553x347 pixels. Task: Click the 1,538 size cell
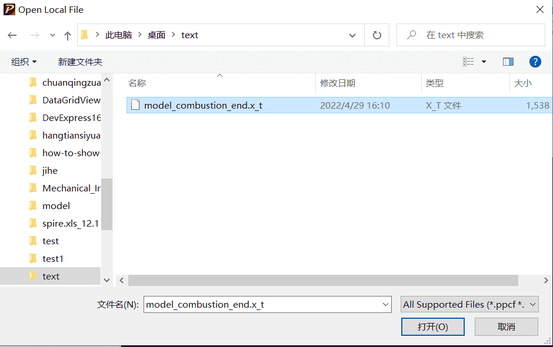click(538, 106)
